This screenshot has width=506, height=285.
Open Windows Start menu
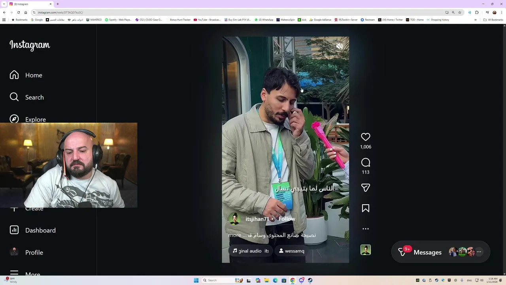click(x=196, y=280)
